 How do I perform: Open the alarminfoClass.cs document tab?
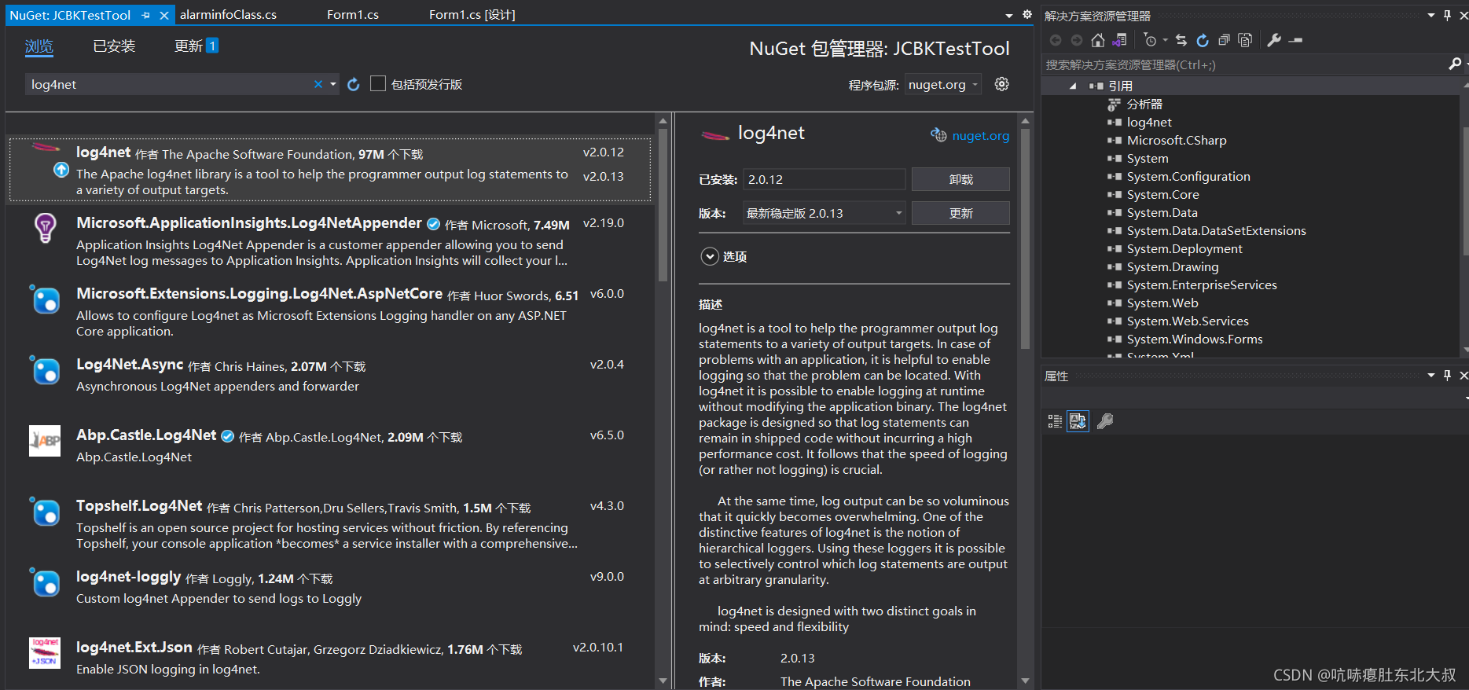point(228,15)
